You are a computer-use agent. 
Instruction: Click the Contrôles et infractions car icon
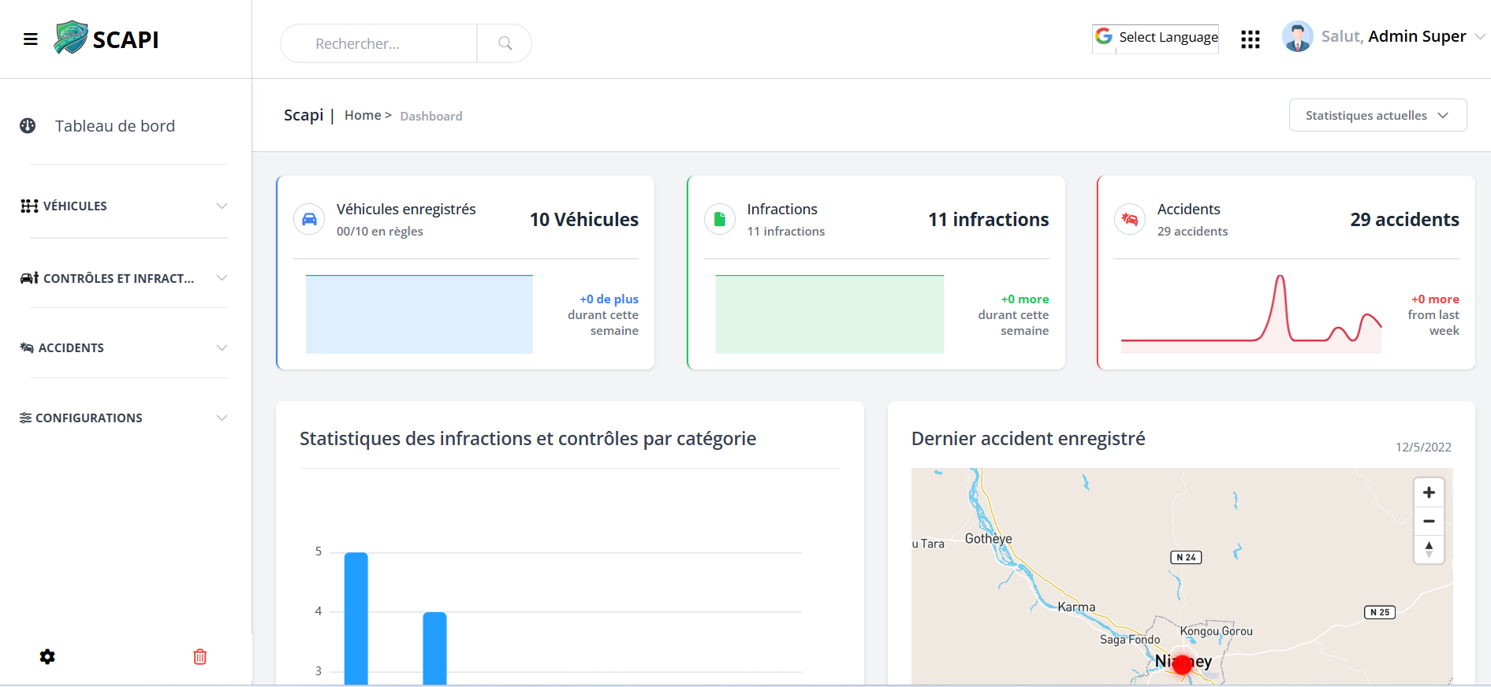point(29,278)
